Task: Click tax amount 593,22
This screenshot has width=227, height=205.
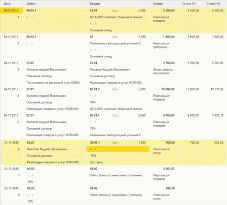Action: click(219, 142)
